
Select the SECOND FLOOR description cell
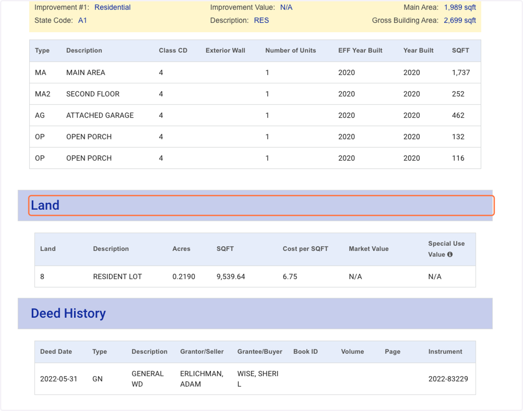pos(93,94)
